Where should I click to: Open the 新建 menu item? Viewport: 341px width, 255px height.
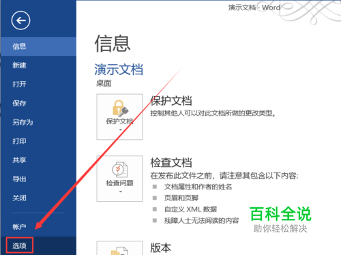click(x=38, y=65)
